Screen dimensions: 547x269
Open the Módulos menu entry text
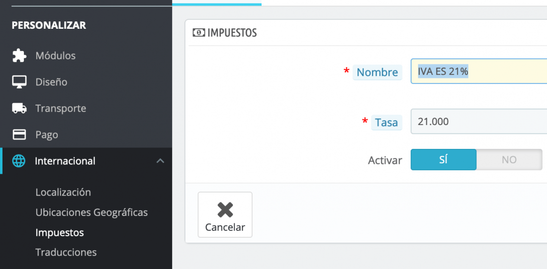pyautogui.click(x=56, y=56)
